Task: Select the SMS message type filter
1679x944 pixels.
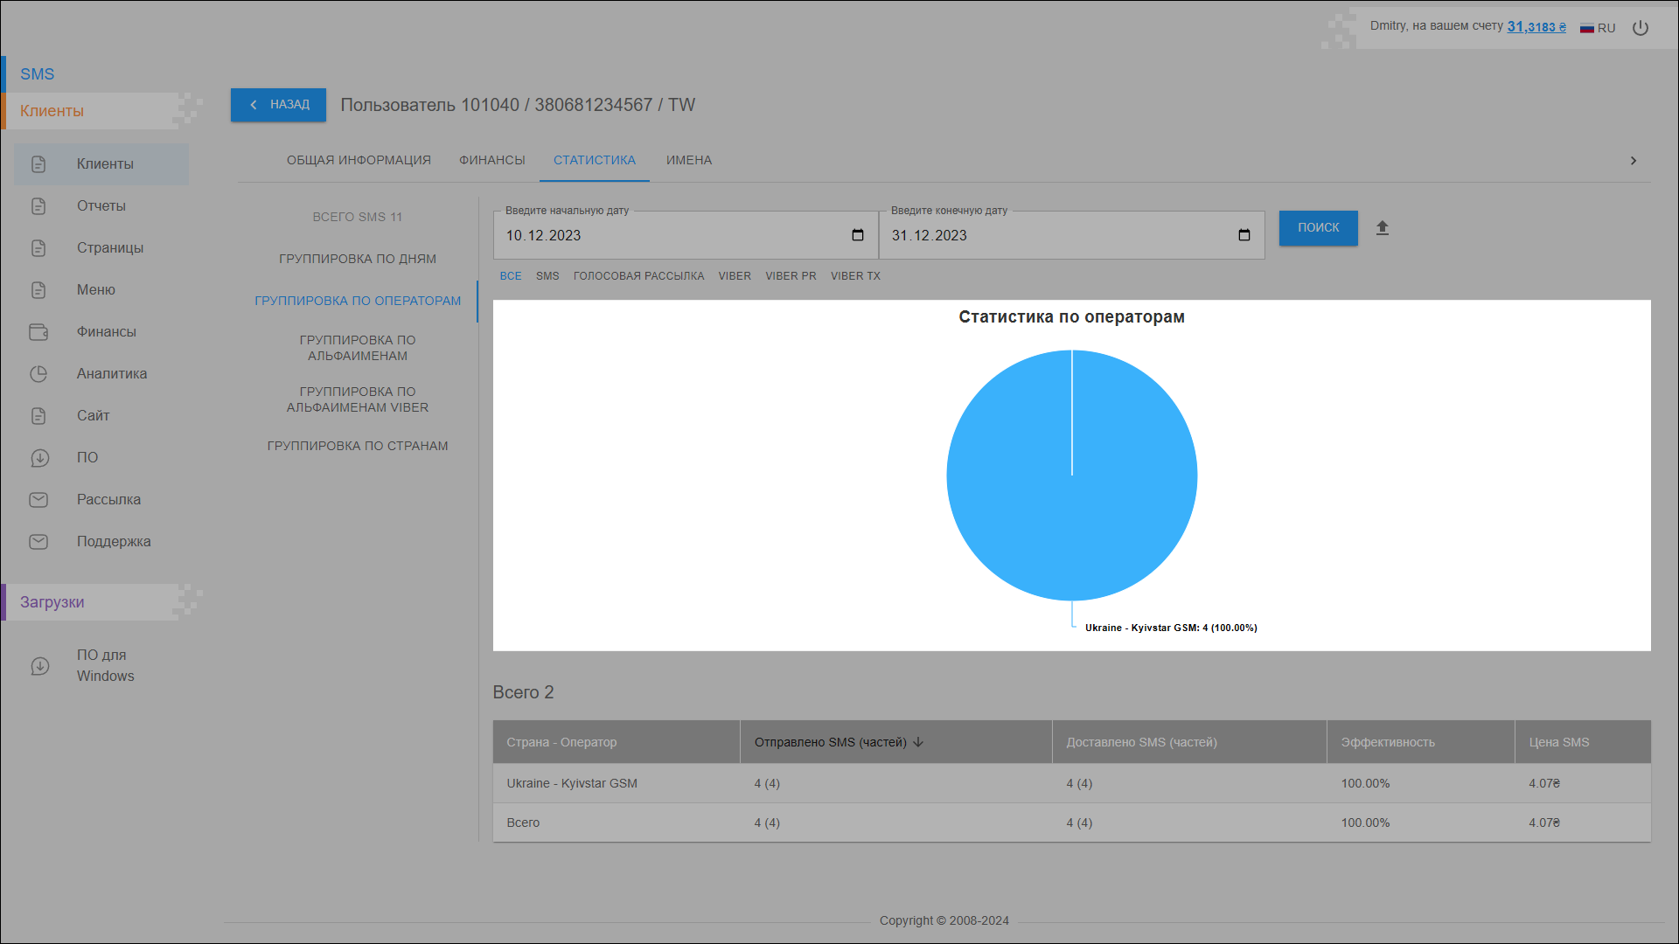Action: [x=547, y=276]
